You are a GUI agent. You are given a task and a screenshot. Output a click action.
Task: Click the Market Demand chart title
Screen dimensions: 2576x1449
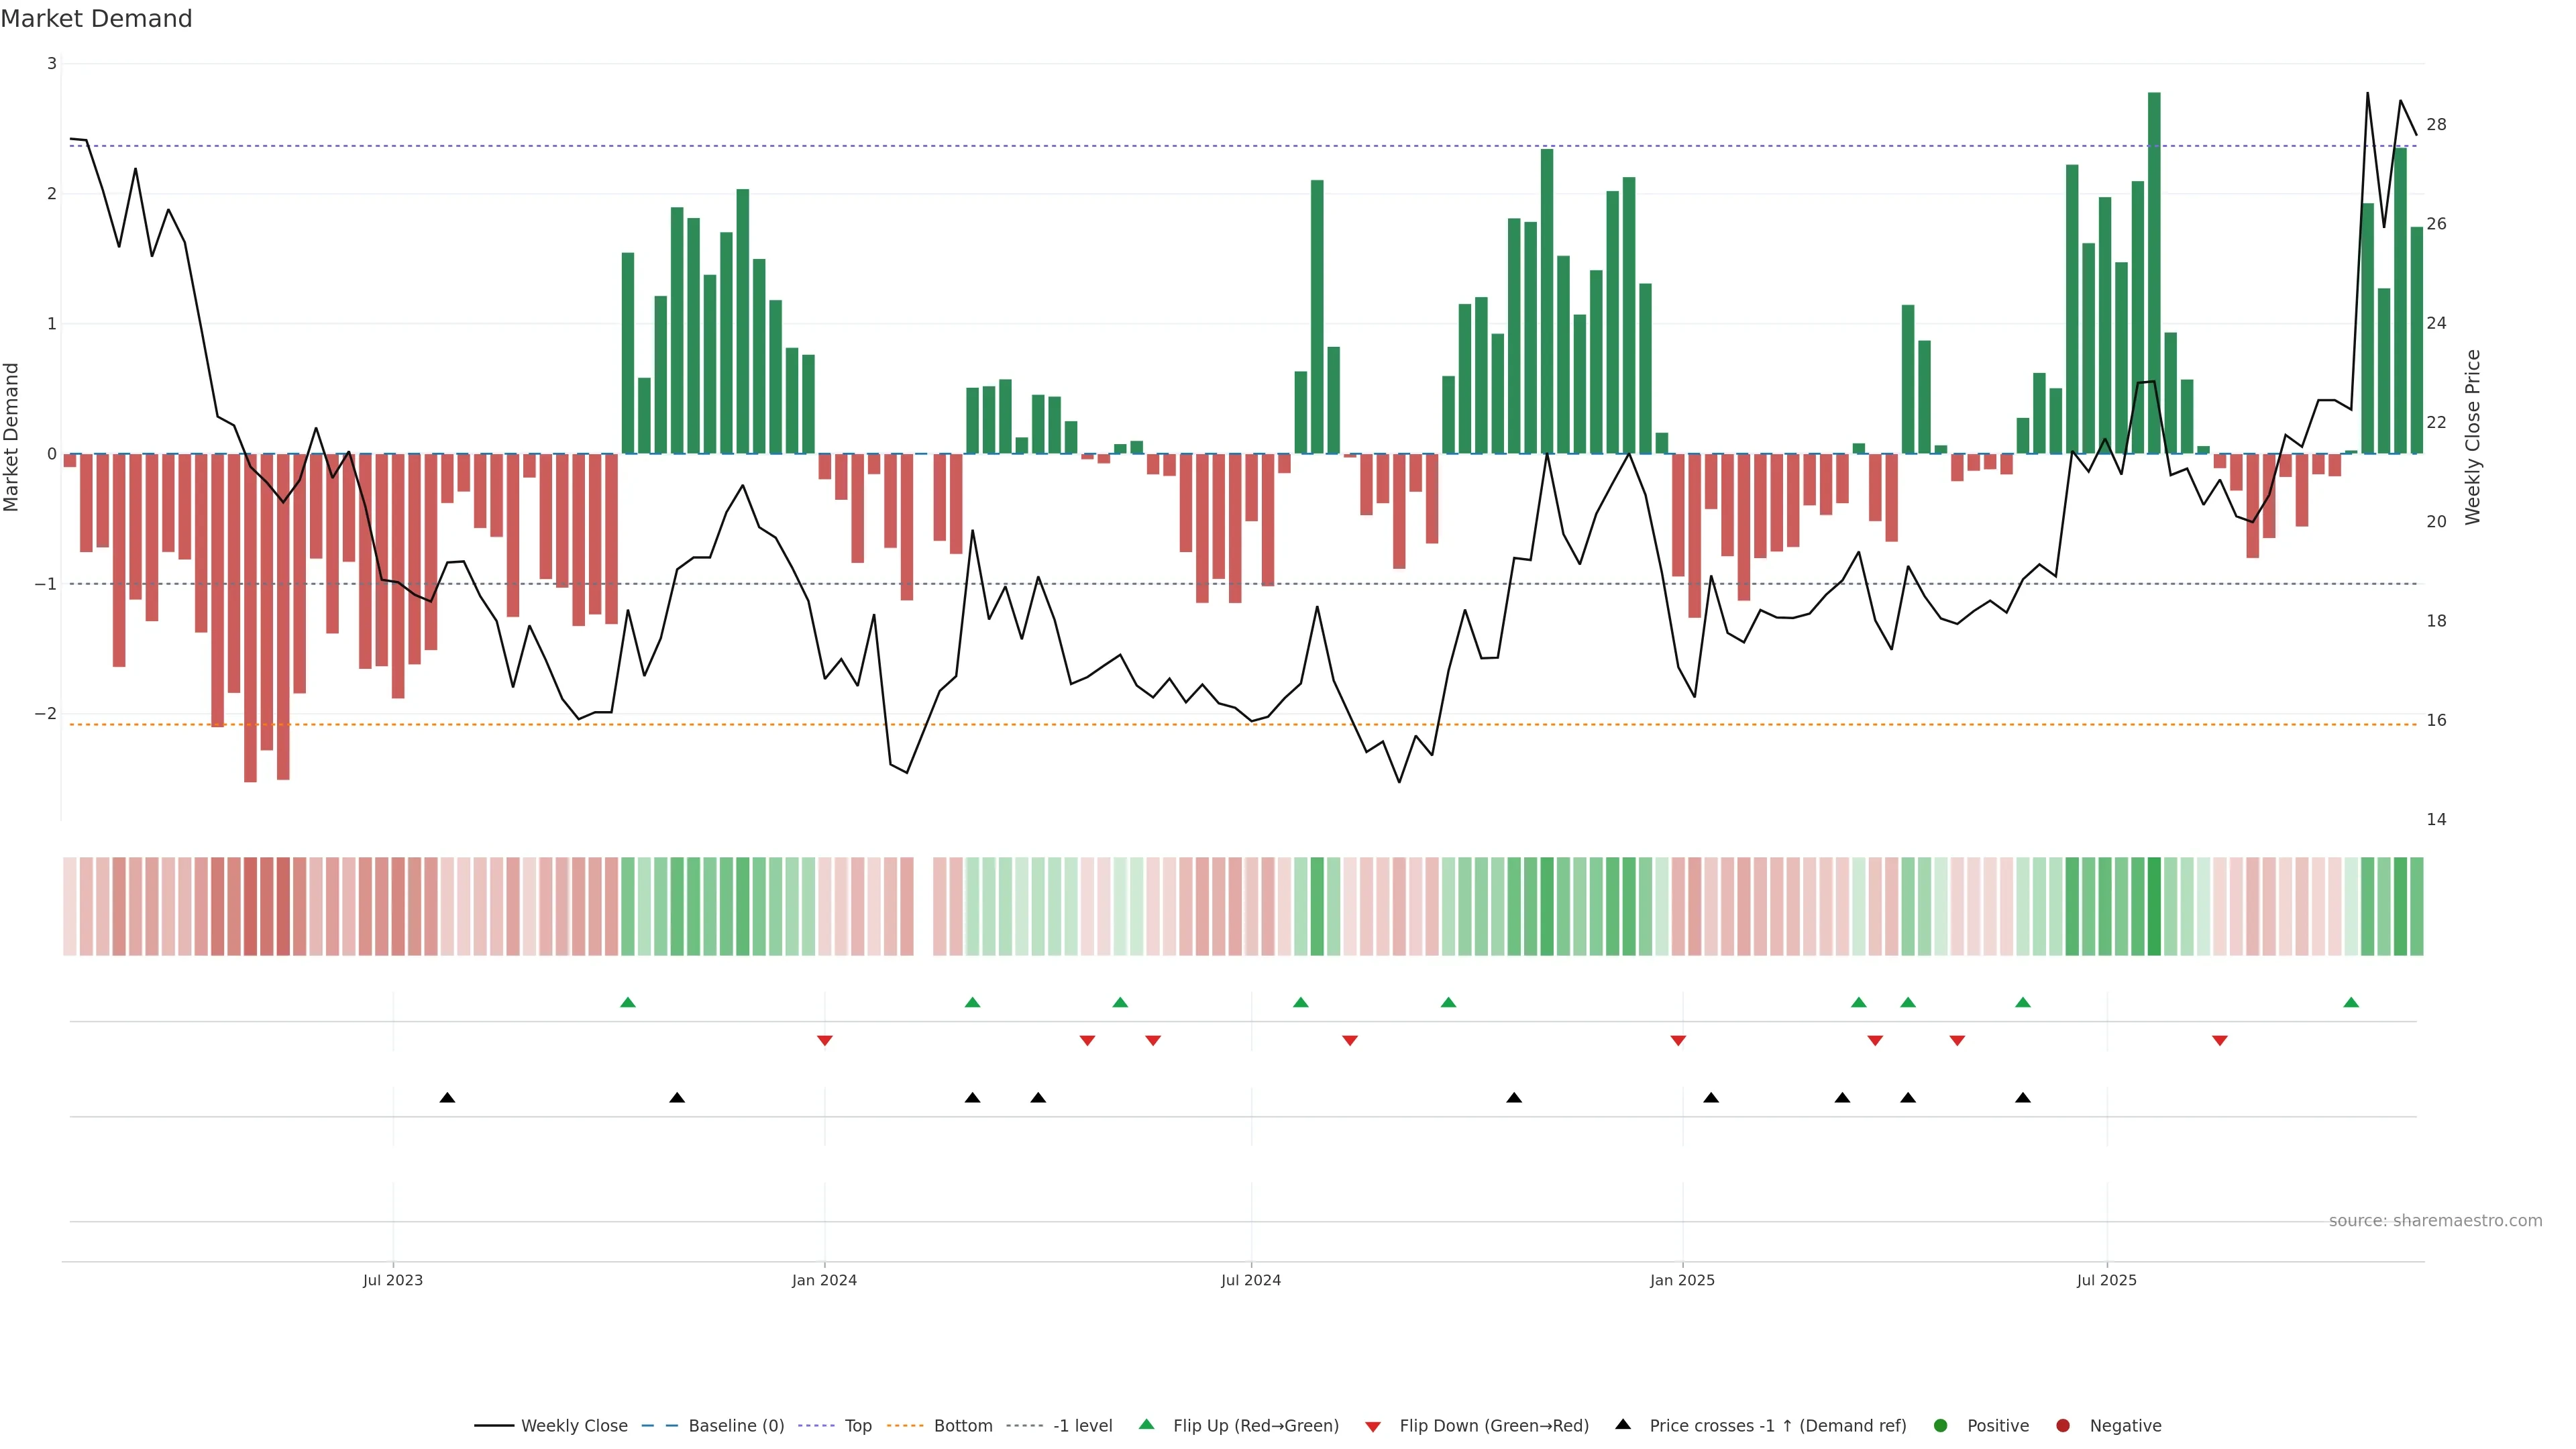pos(96,19)
